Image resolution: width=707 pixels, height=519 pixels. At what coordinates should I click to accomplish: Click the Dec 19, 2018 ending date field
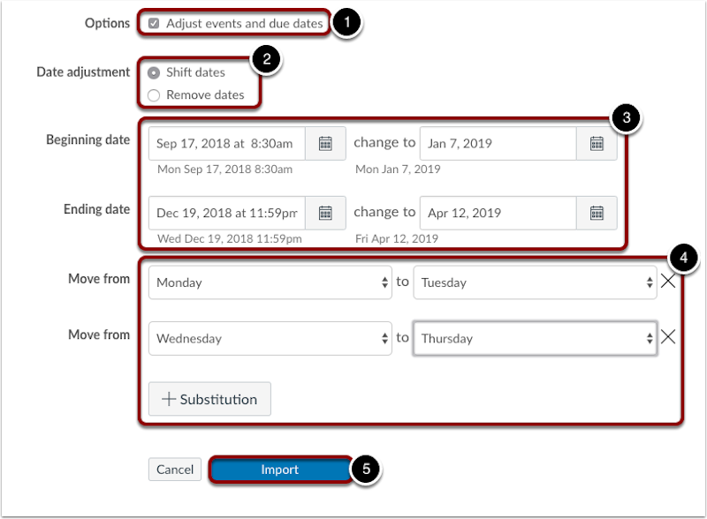click(x=227, y=212)
